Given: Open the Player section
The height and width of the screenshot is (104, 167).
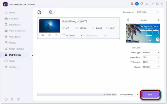Looking at the screenshot, I should 10,61.
